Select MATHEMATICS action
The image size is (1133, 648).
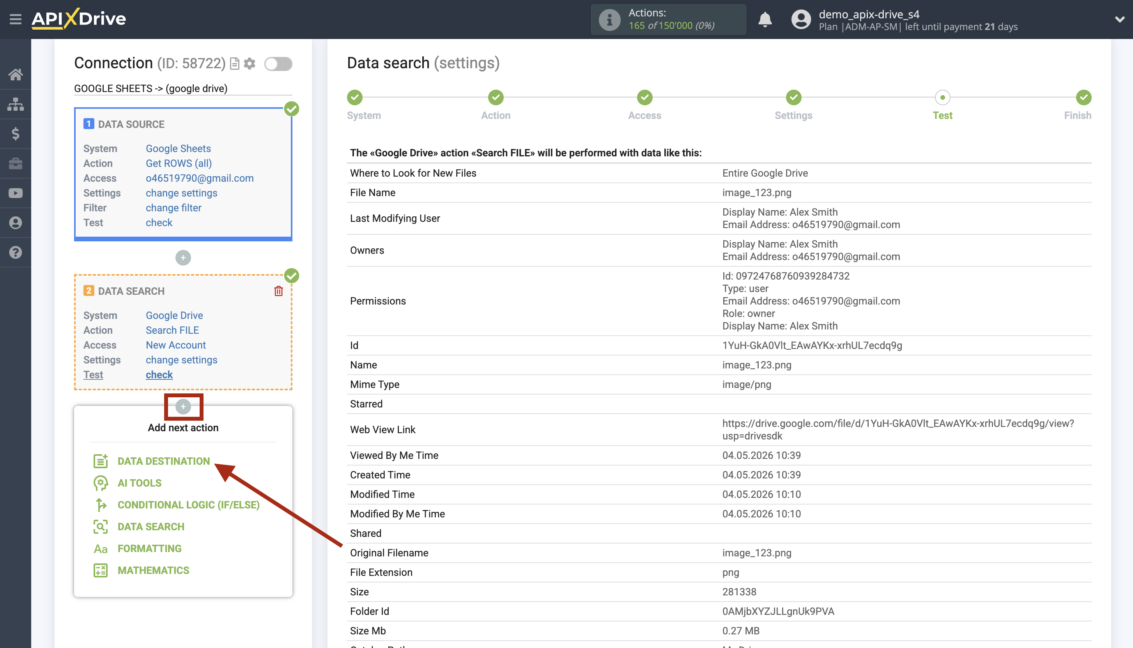point(154,570)
